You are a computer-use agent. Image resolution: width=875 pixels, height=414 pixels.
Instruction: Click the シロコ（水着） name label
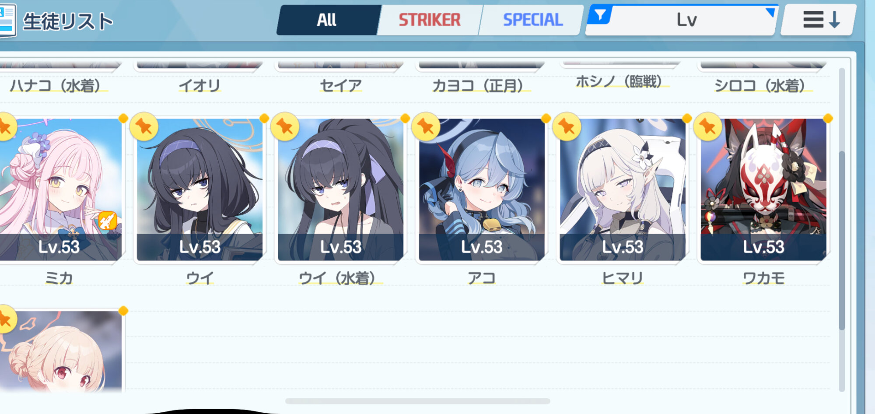tap(759, 85)
